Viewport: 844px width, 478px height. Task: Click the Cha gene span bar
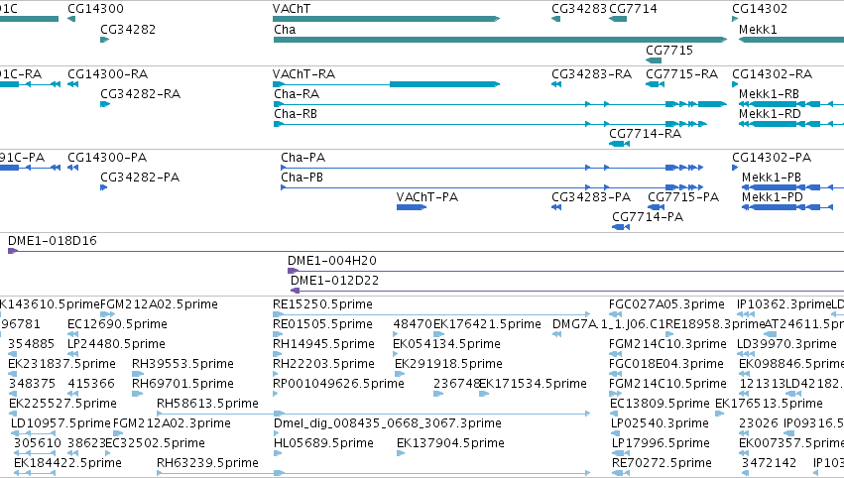(500, 40)
